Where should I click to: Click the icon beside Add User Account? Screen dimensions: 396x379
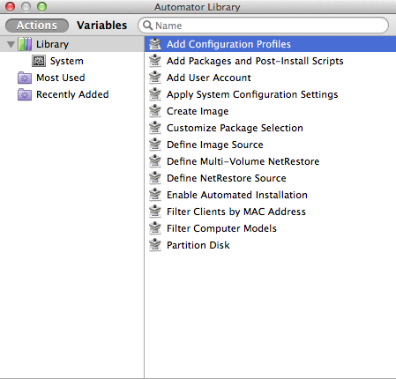(155, 78)
